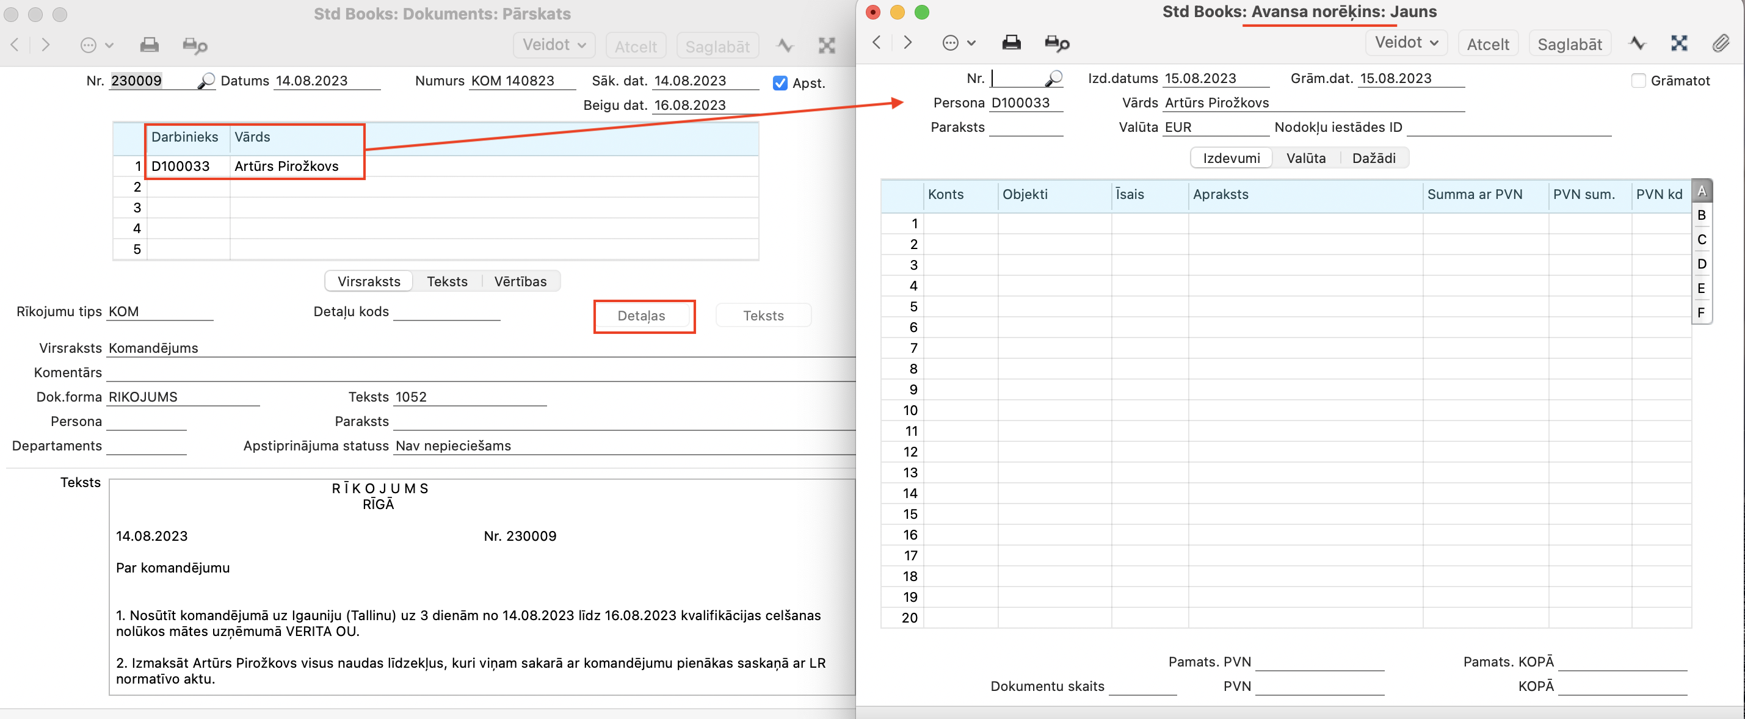This screenshot has width=1745, height=719.
Task: Open the Vērtības tab
Action: click(520, 281)
